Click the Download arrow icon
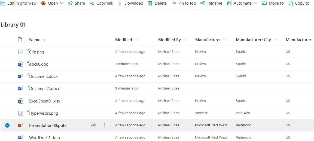Screen dimensions: 314x141 (120, 3)
